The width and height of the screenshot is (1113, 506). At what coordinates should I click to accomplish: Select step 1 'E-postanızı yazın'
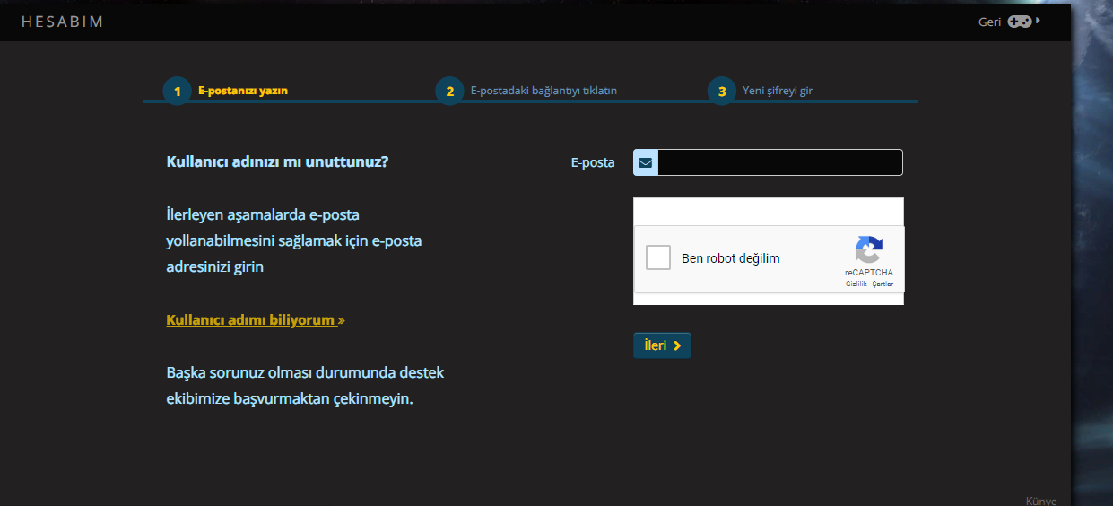coord(226,91)
